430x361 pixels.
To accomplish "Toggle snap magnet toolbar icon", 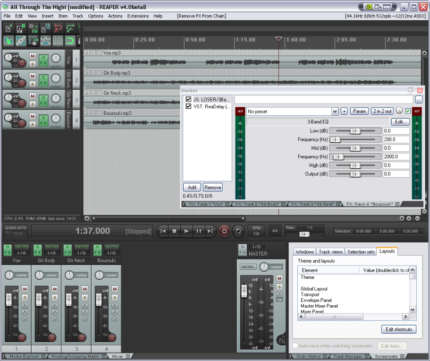I will tap(70, 41).
